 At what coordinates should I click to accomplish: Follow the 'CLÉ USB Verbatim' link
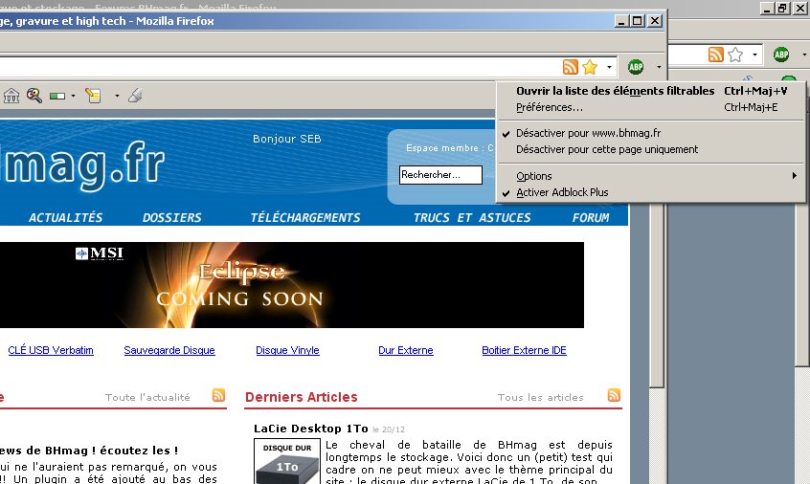coord(51,350)
